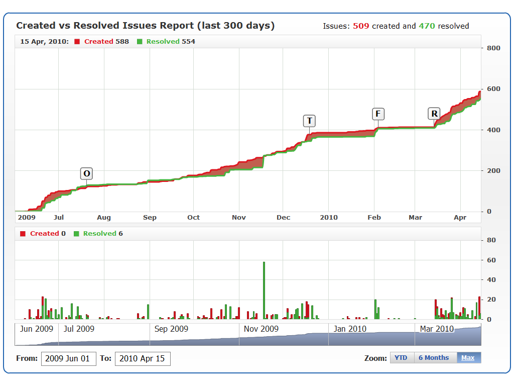This screenshot has width=514, height=386.
Task: Click Jan 2010 section of overview scrollbar
Action: point(350,329)
